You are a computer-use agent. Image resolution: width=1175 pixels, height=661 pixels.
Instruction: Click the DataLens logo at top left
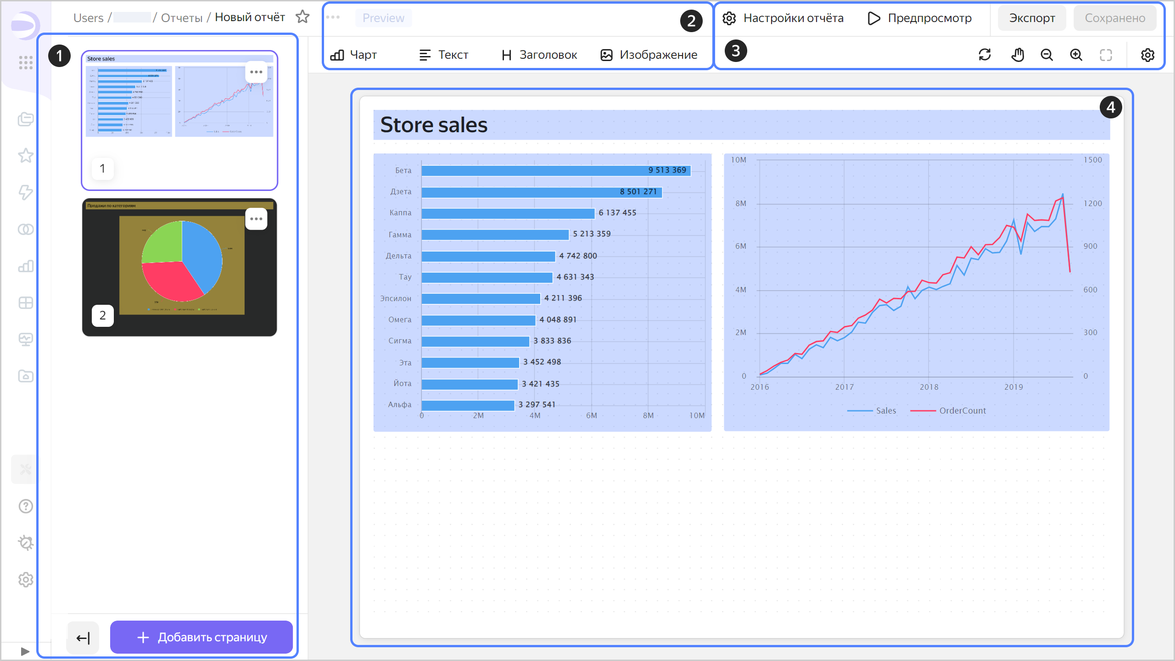25,25
